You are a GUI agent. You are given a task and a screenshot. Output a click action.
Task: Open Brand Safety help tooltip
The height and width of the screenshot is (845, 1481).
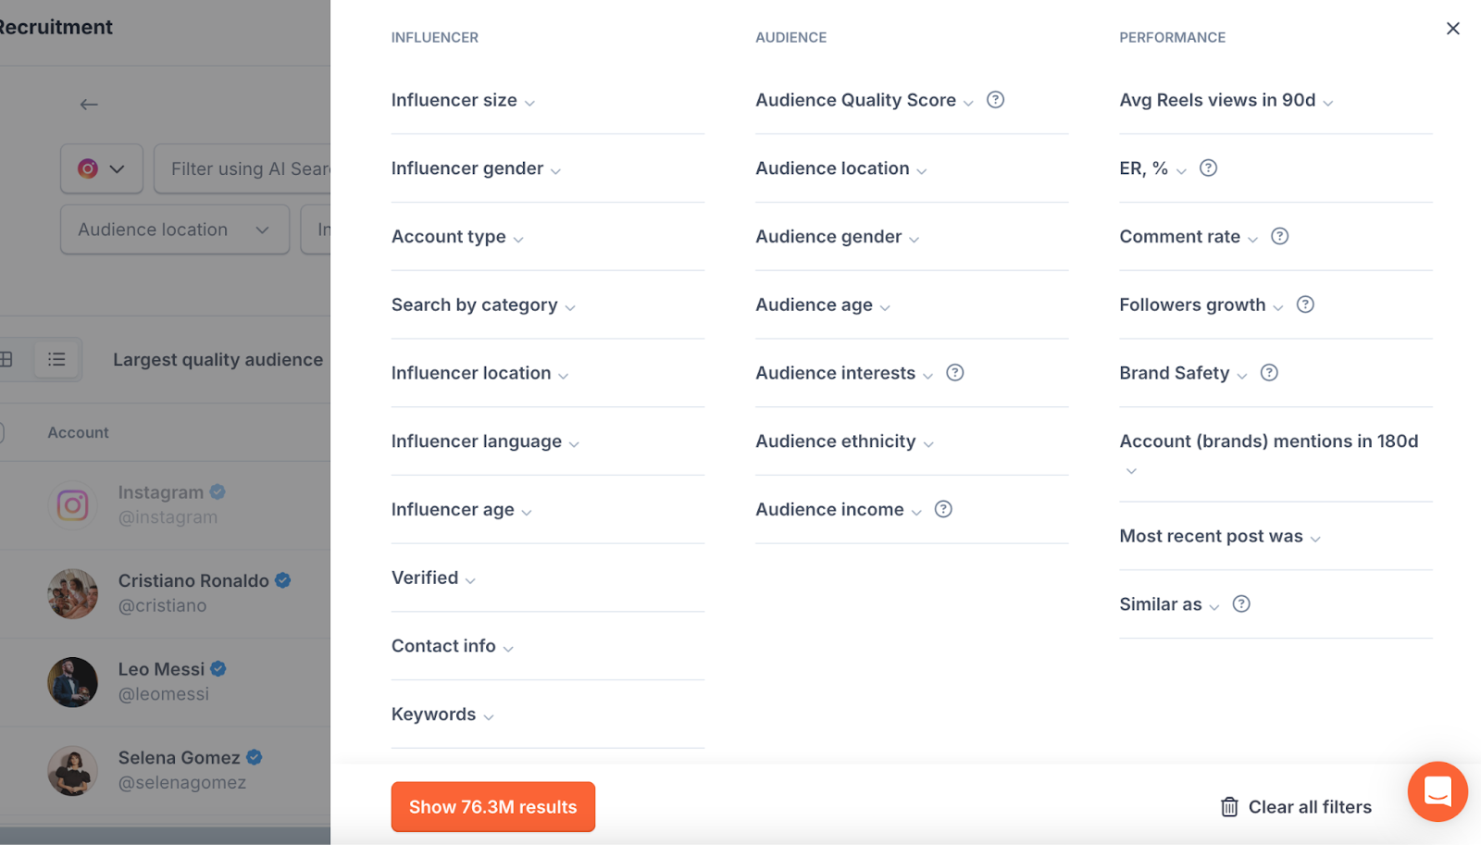pyautogui.click(x=1269, y=372)
